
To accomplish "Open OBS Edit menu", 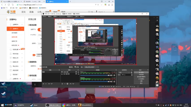I will (50, 17).
